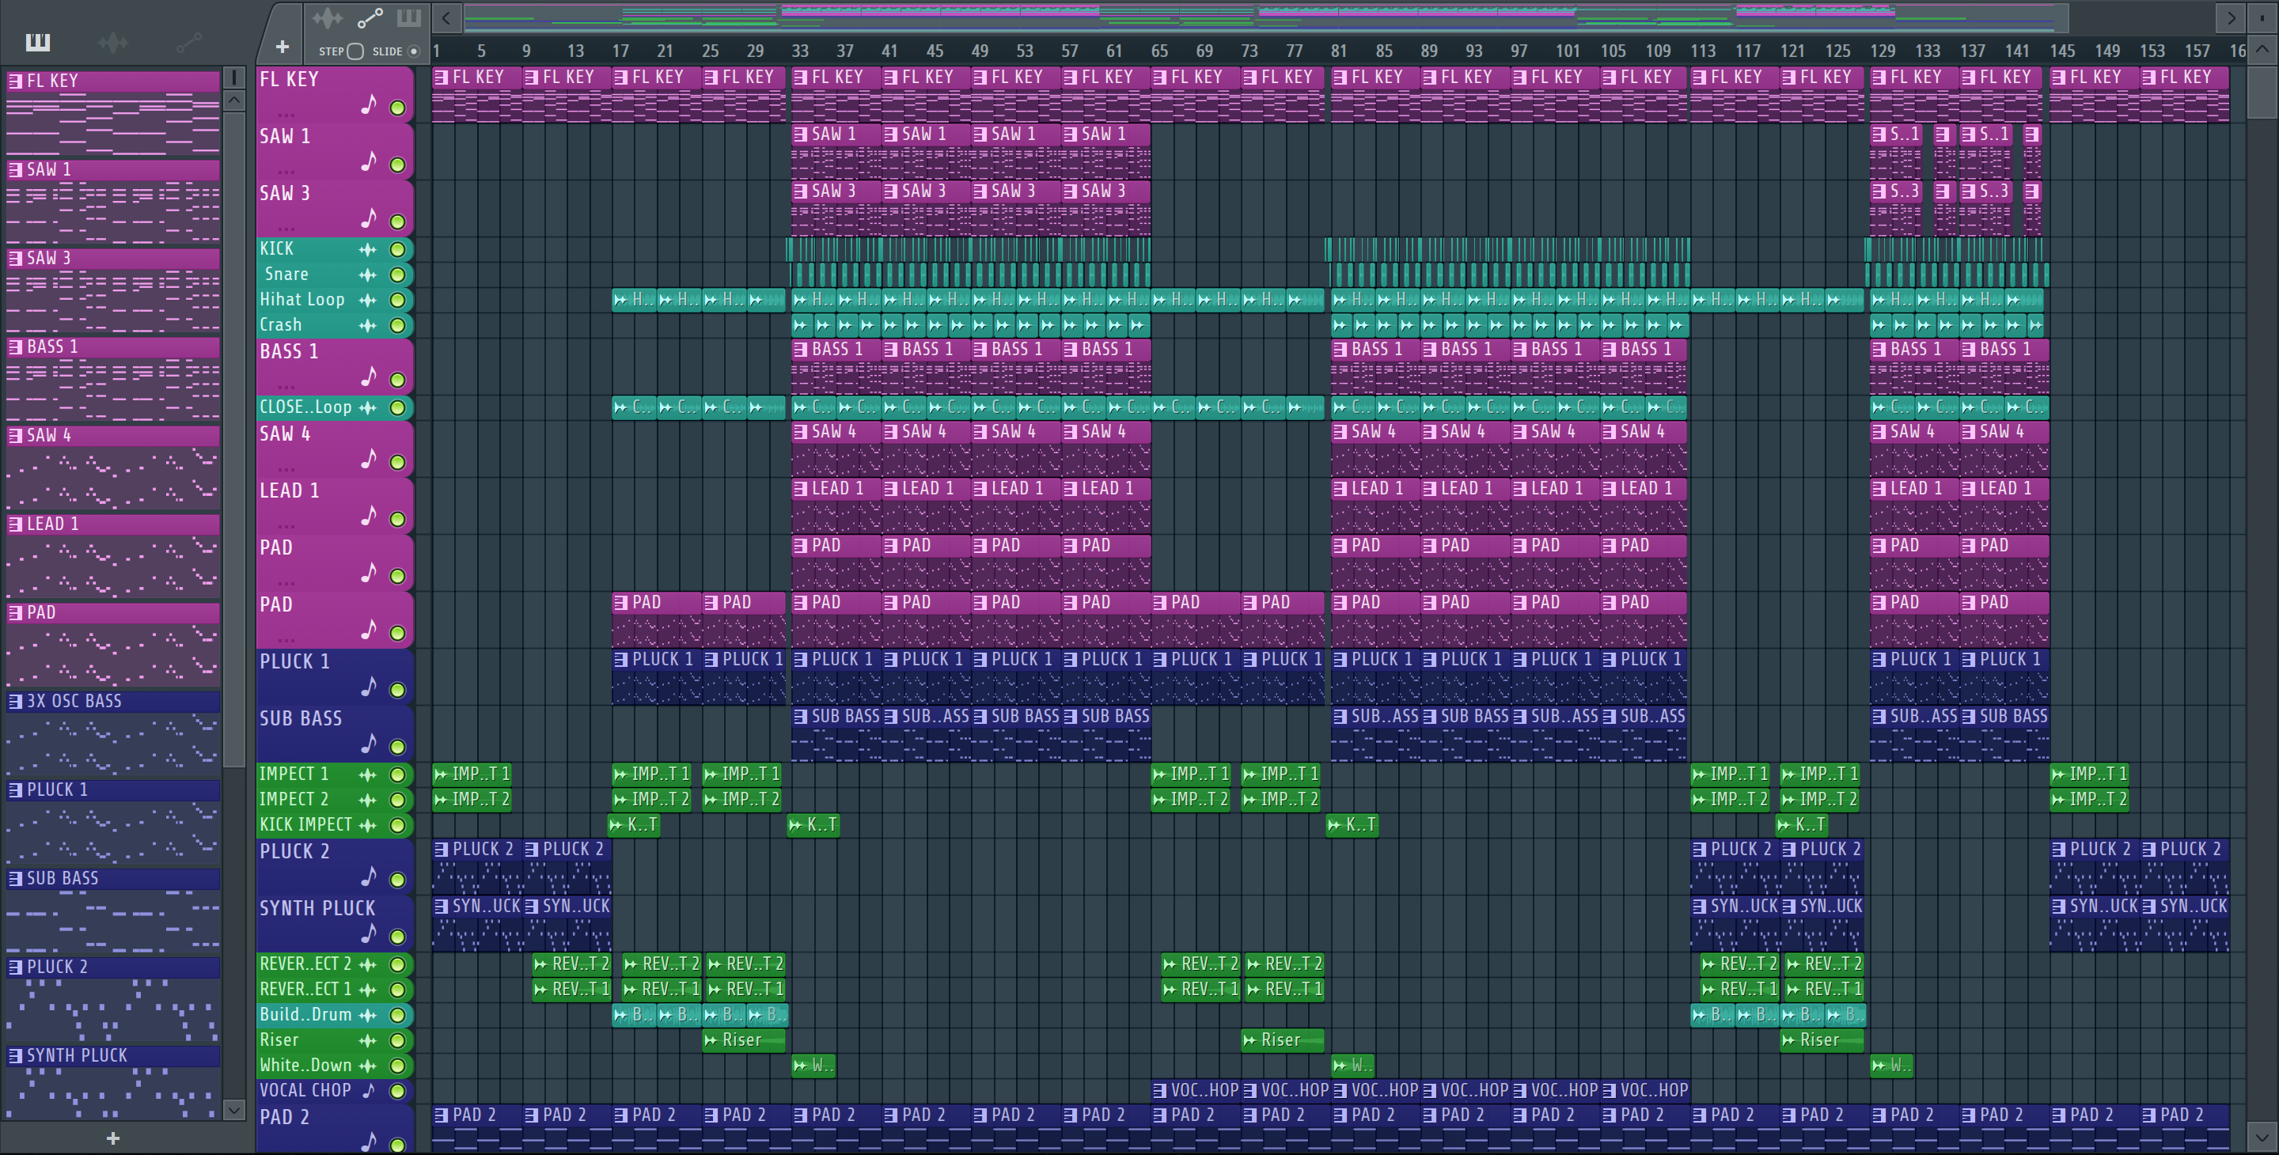Click the add track plus button
This screenshot has height=1155, width=2279.
tap(283, 47)
